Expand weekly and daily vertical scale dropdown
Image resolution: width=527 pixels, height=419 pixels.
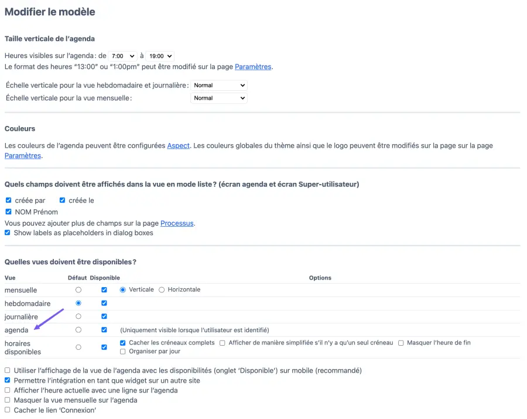click(x=219, y=86)
